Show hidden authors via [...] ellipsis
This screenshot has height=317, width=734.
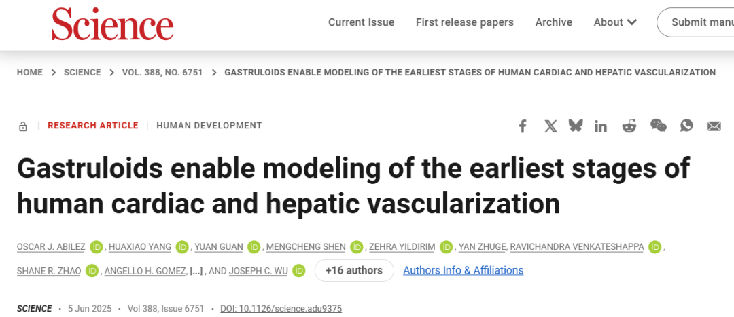pyautogui.click(x=196, y=271)
